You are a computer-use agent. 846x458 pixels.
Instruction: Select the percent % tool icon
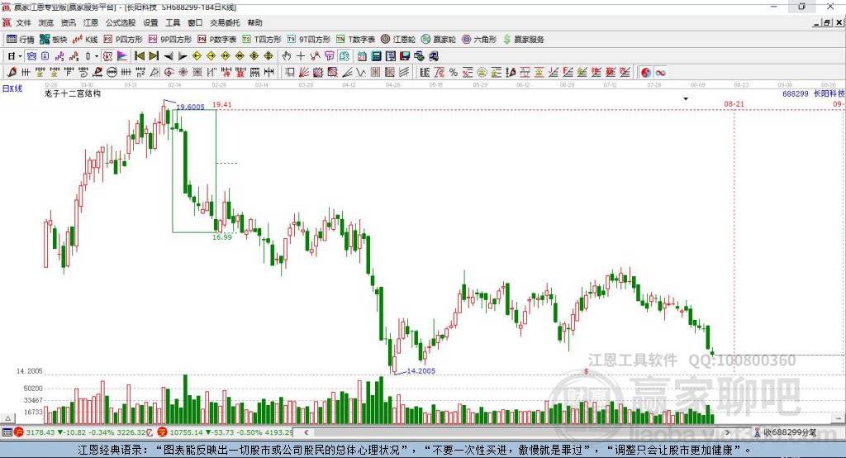point(454,73)
